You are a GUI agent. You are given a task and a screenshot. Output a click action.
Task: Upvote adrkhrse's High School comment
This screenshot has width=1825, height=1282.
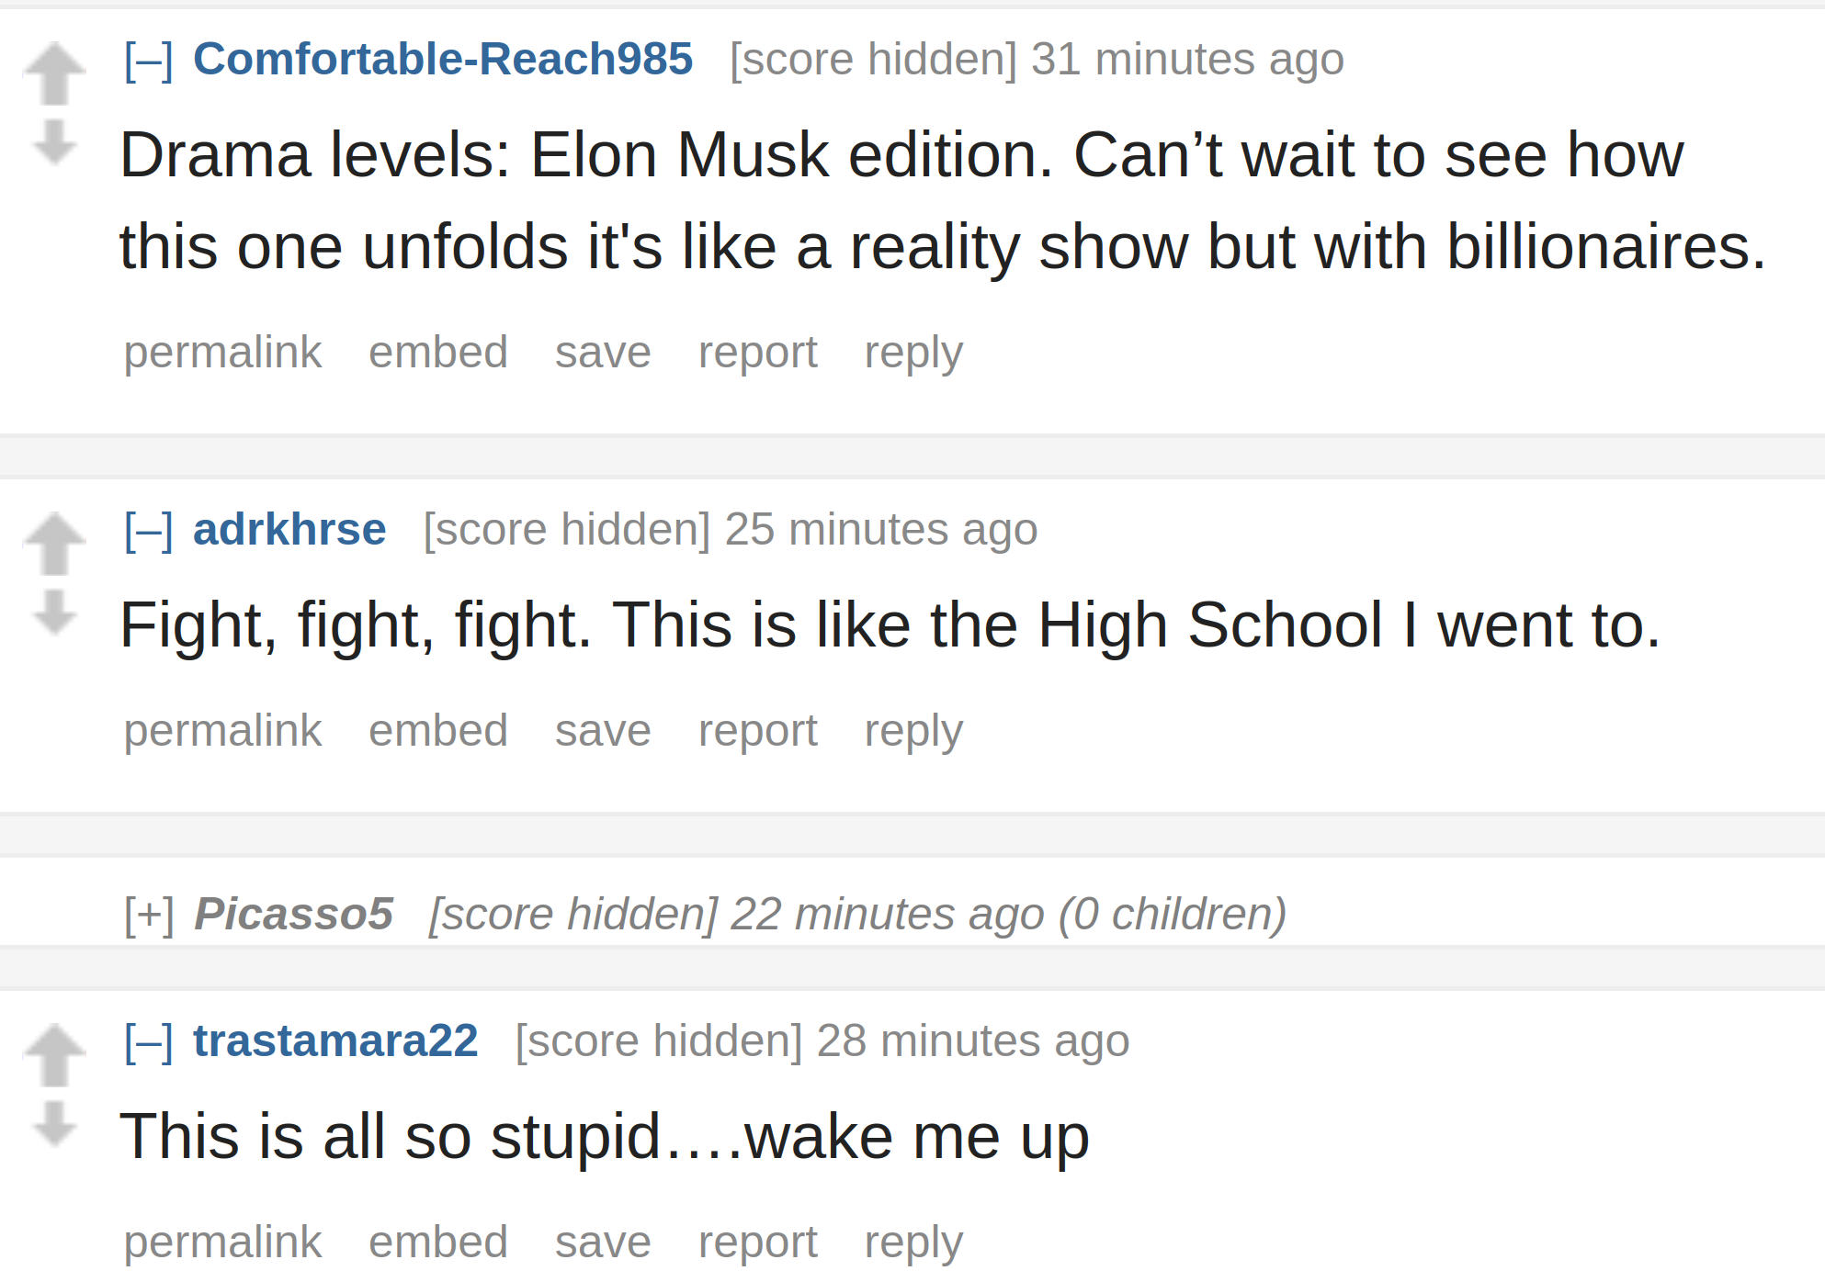[x=54, y=544]
